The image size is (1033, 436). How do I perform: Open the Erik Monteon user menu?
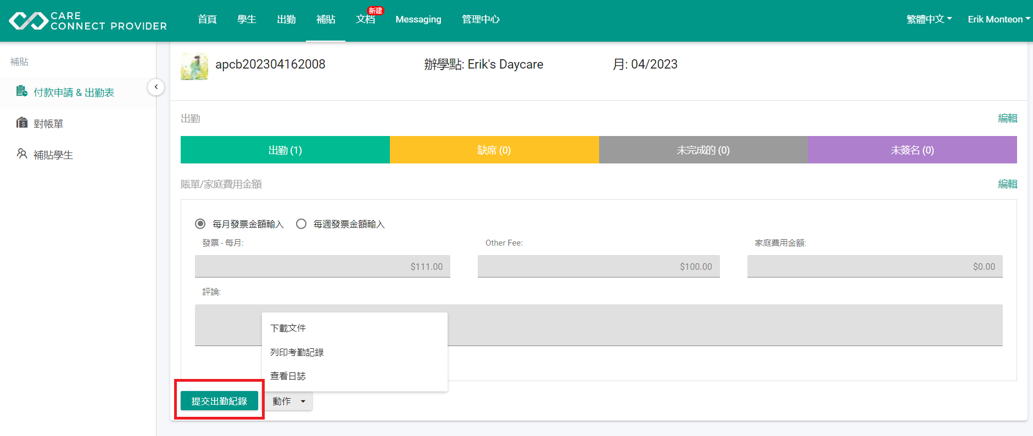pyautogui.click(x=999, y=19)
